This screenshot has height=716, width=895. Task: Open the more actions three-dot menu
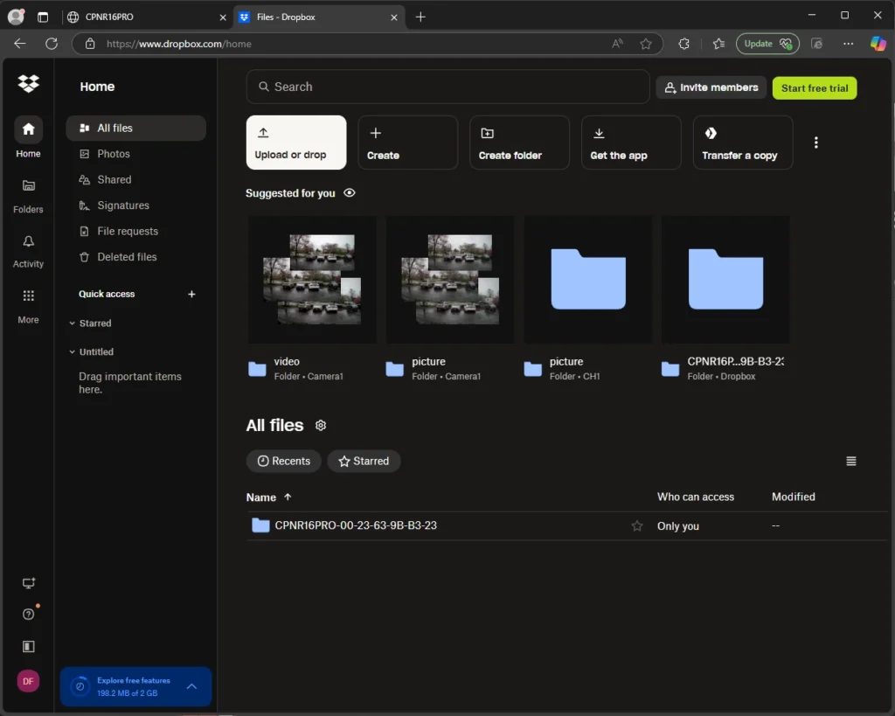coord(815,143)
